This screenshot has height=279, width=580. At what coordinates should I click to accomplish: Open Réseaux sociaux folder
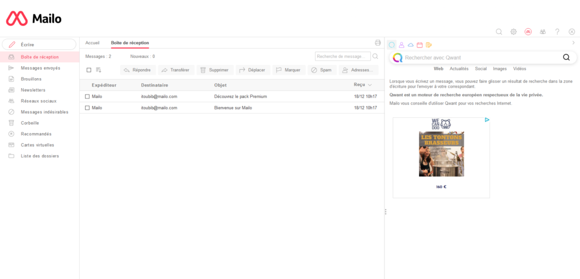point(40,101)
